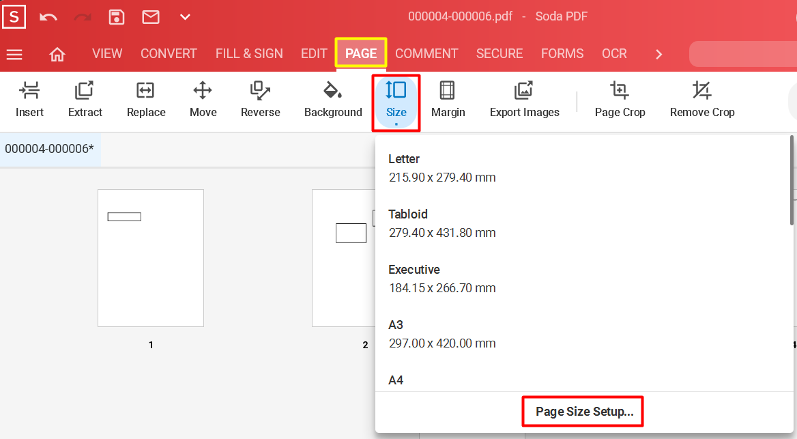Select page 1 thumbnail

coord(151,258)
